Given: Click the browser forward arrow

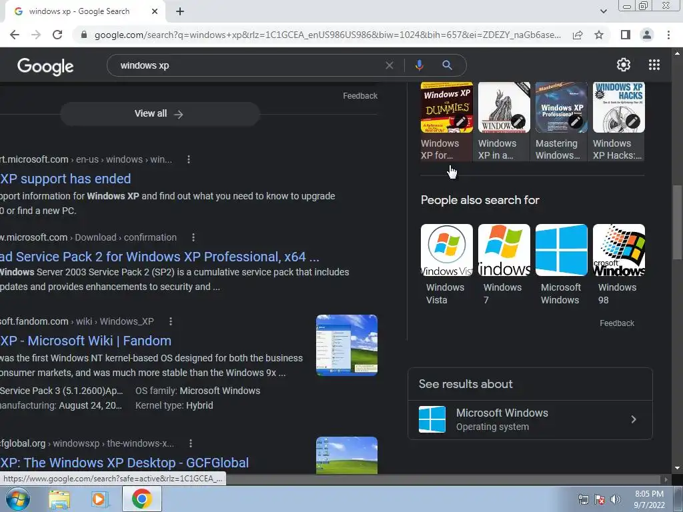Looking at the screenshot, I should pyautogui.click(x=36, y=35).
